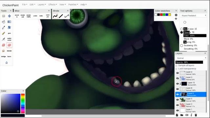Open the Effects menu
The width and height of the screenshot is (210, 118).
click(x=52, y=5)
